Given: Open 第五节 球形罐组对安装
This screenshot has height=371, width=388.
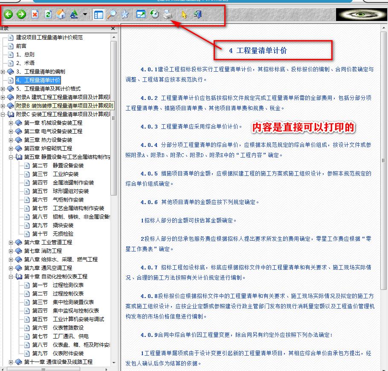Looking at the screenshot, I should tap(61, 191).
